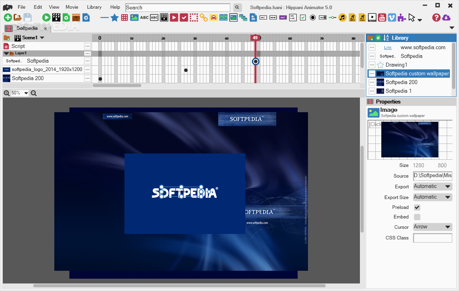Sort the Library with the A-Z icon
This screenshot has height=291, width=459.
(386, 38)
